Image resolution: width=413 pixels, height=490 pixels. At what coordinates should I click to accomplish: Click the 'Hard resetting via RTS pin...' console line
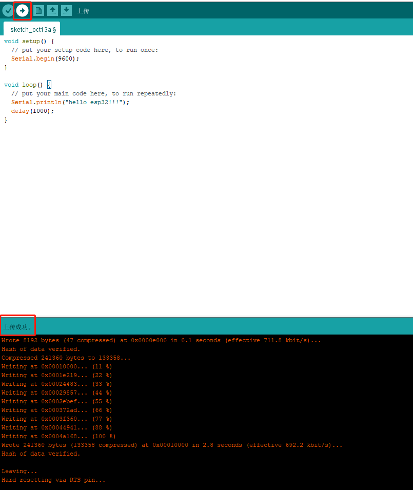[x=53, y=480]
